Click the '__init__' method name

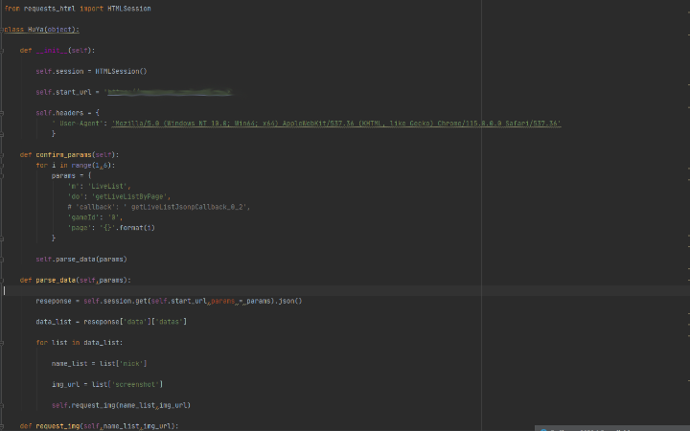pyautogui.click(x=52, y=51)
